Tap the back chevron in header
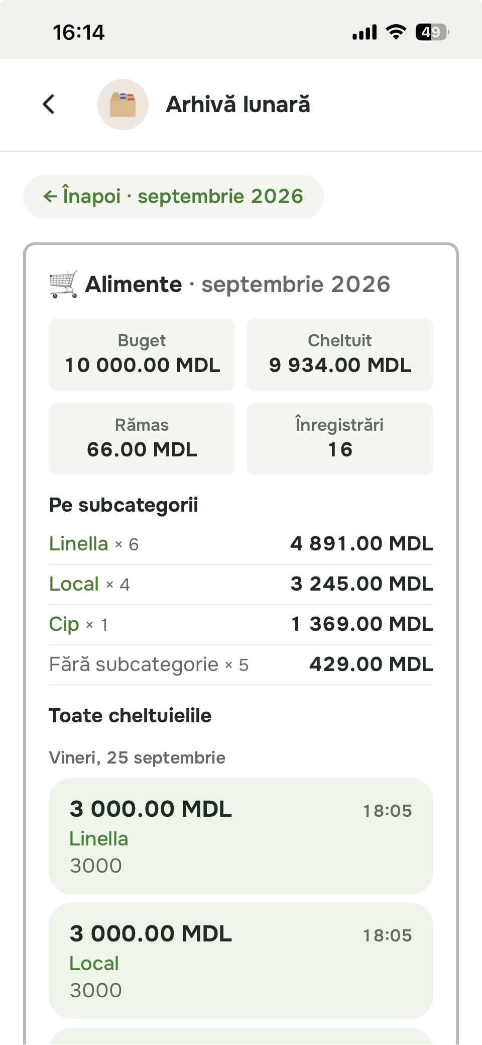 pos(49,105)
